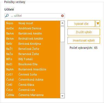Select teacher Červenková Adina

32,80
